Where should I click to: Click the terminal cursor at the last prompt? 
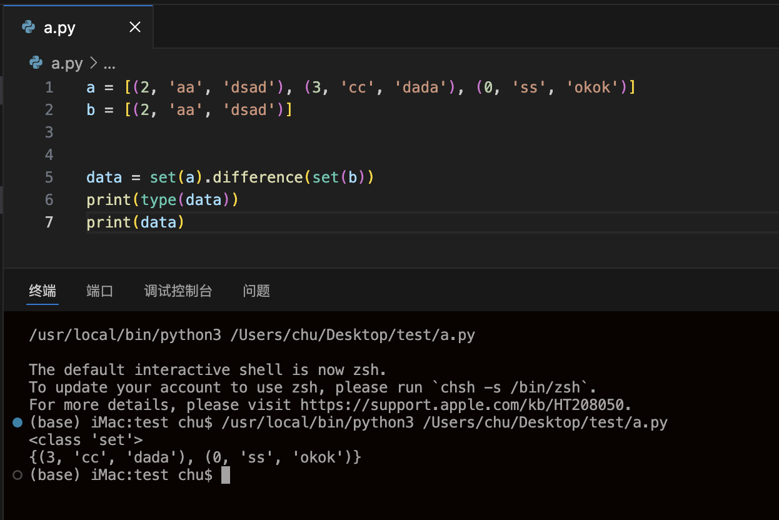[226, 475]
